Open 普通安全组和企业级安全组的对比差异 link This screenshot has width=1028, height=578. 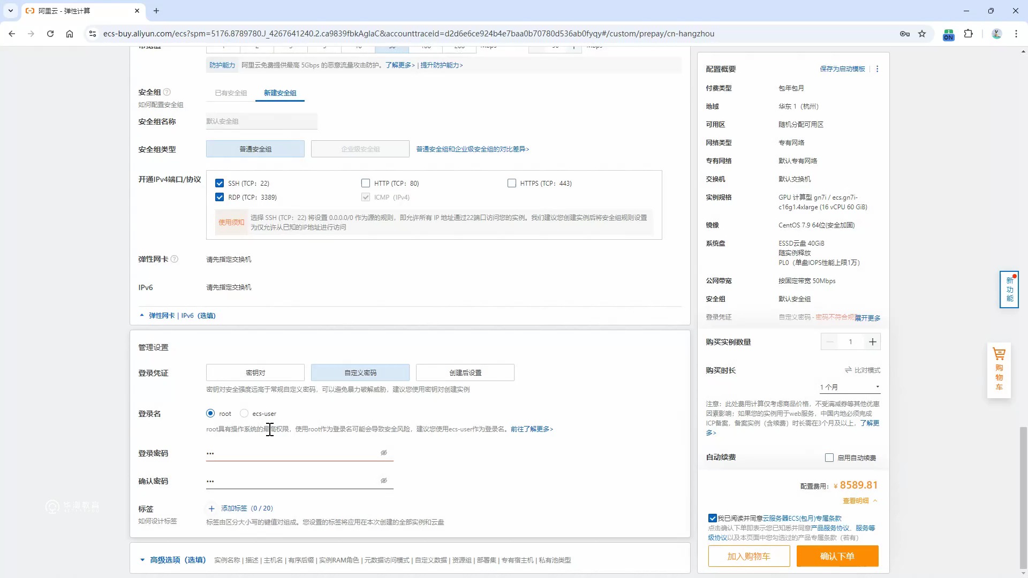[x=473, y=149]
